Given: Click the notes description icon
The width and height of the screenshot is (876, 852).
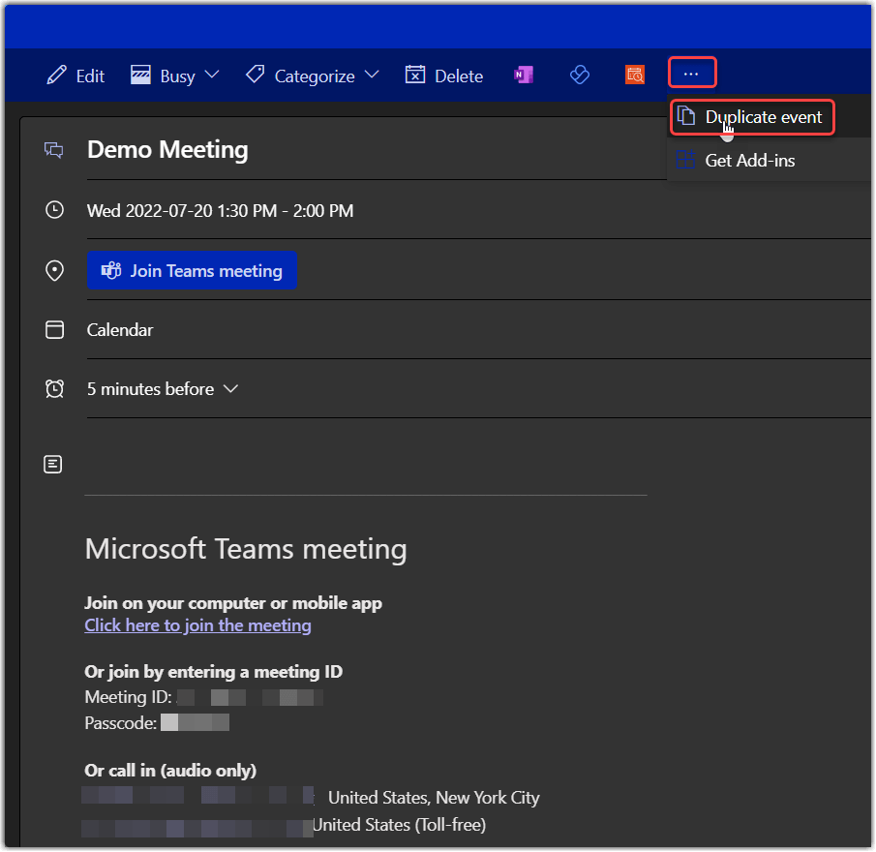Looking at the screenshot, I should (x=54, y=465).
